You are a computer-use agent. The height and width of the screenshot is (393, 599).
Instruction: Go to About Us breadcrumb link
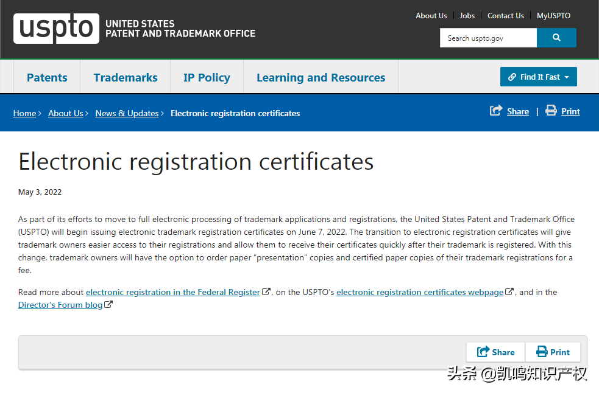click(x=66, y=113)
